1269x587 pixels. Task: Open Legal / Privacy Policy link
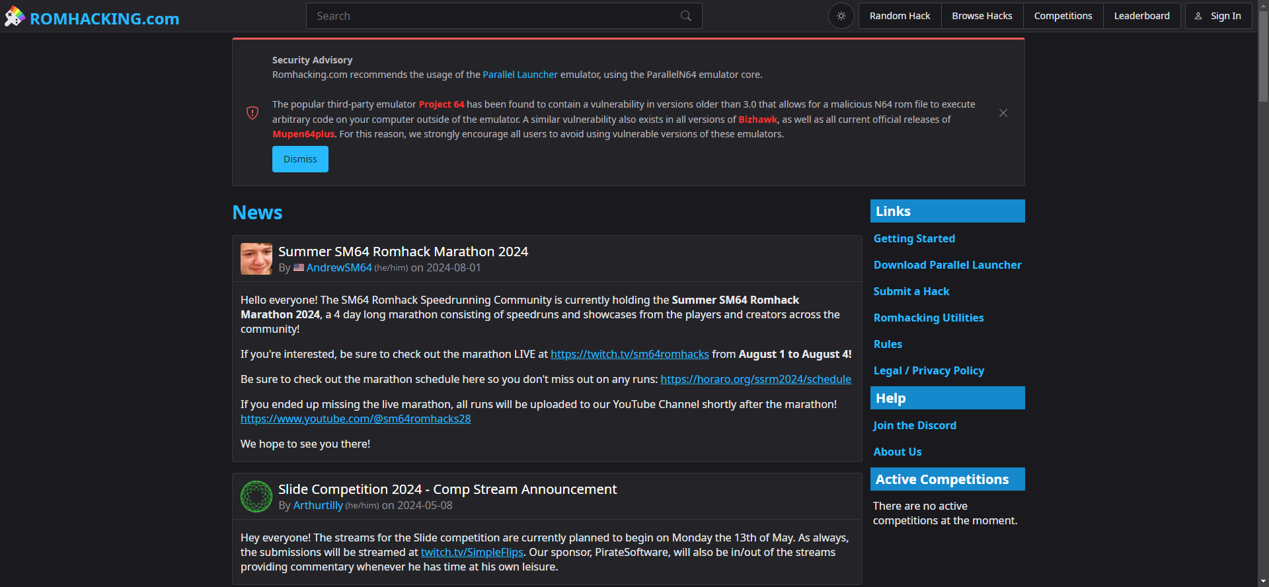929,370
